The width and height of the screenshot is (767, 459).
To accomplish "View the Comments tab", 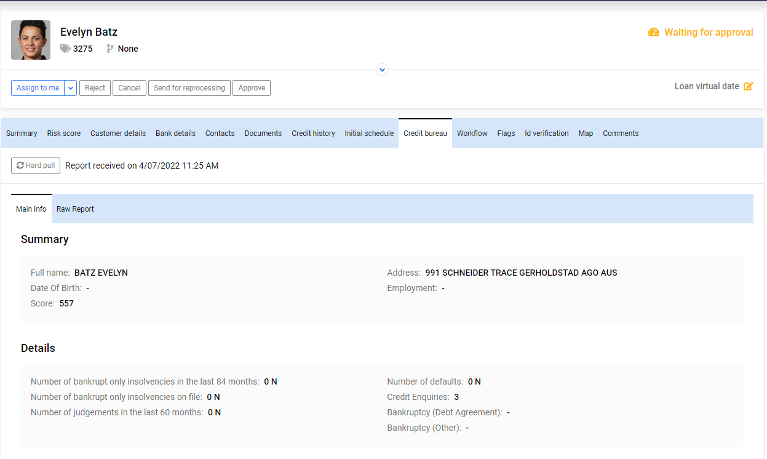I will [621, 134].
